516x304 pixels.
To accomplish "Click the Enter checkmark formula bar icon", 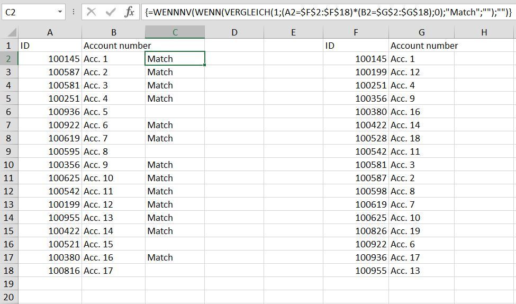I will pos(111,12).
